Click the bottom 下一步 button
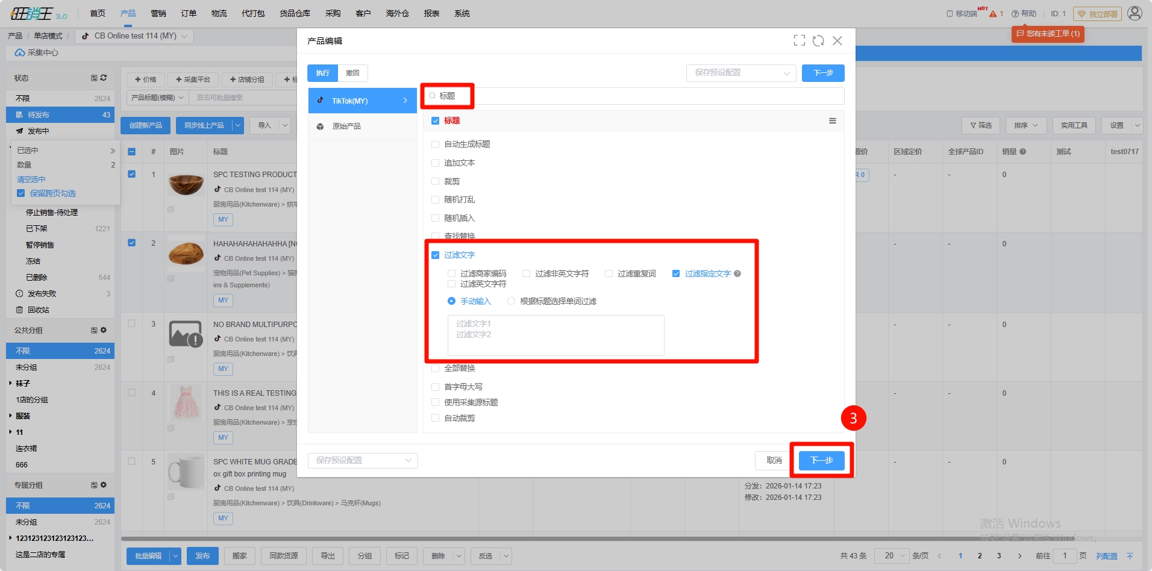1152x571 pixels. pyautogui.click(x=821, y=461)
